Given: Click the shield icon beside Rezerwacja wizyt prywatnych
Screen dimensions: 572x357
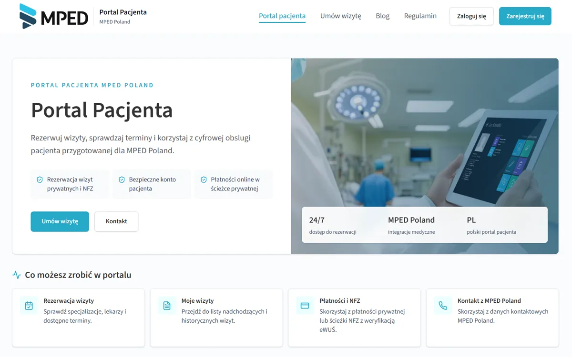Looking at the screenshot, I should [40, 179].
